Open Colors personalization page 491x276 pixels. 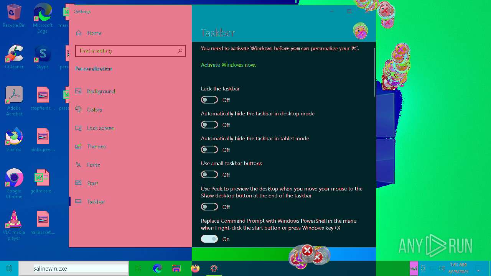coord(130,110)
